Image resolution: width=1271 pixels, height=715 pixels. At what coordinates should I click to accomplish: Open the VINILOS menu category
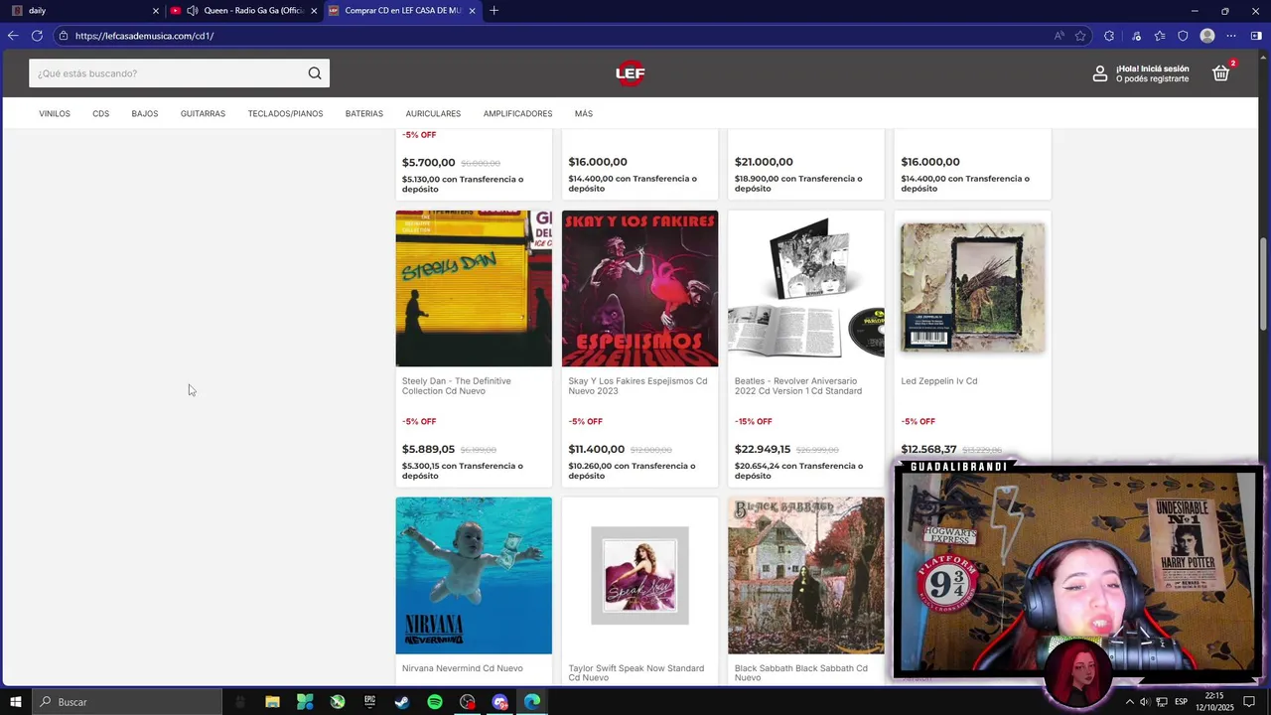pos(55,114)
